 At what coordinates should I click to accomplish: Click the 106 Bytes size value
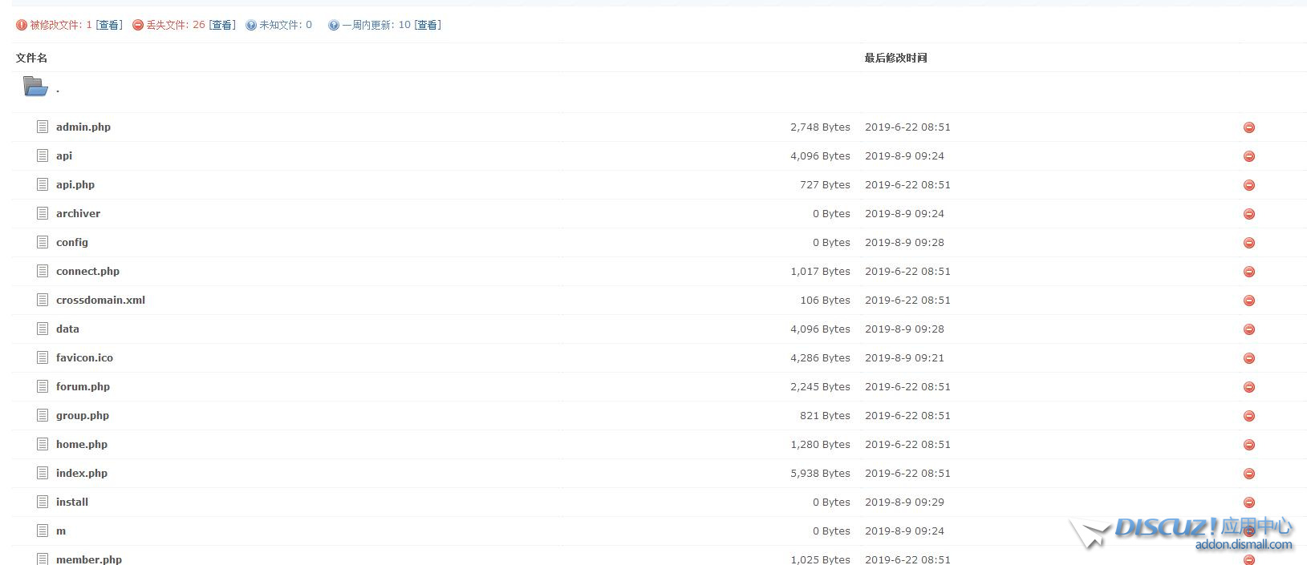tap(825, 300)
